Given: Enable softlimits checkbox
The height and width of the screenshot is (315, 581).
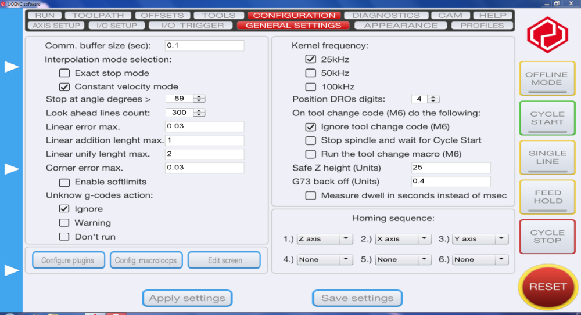Looking at the screenshot, I should [64, 182].
